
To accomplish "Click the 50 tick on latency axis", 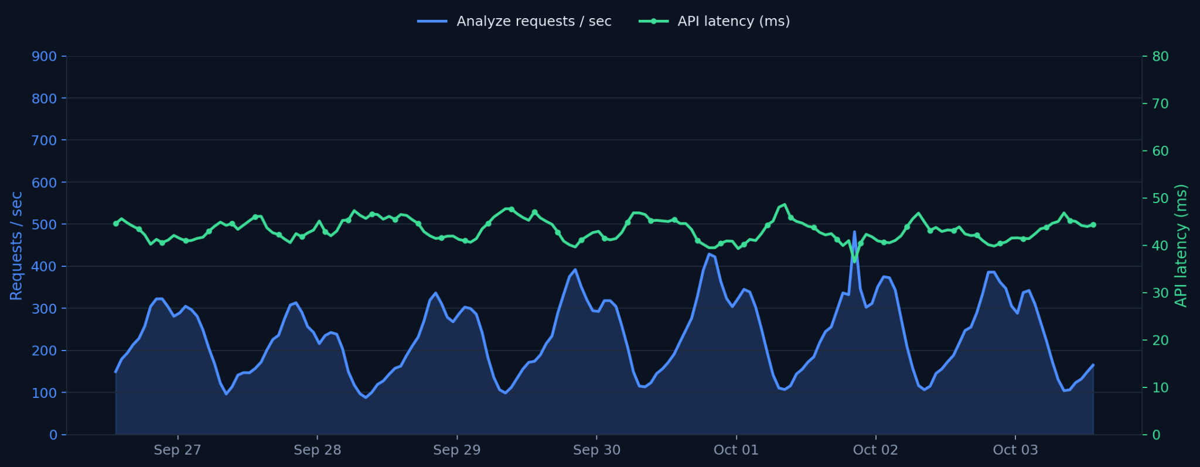I will click(x=1160, y=198).
